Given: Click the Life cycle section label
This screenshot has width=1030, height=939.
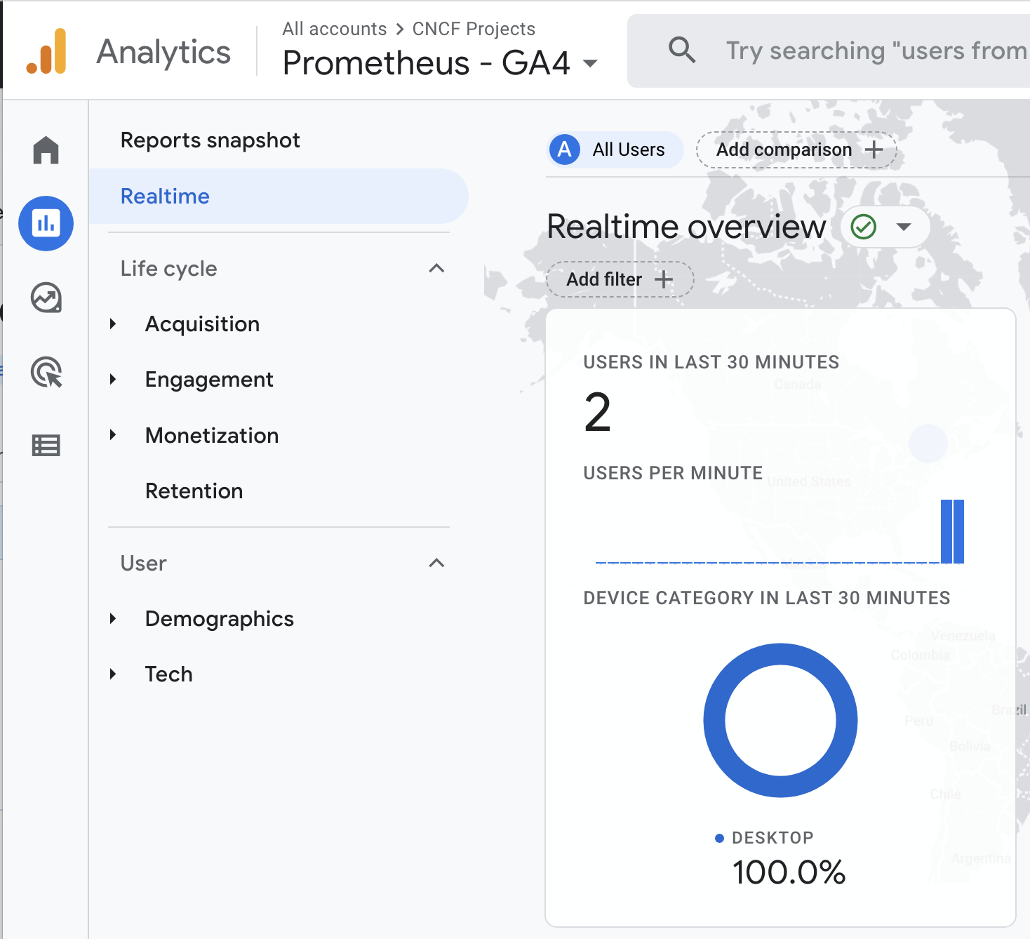Looking at the screenshot, I should [169, 269].
